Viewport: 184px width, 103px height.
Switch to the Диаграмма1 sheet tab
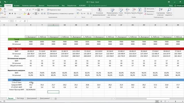tap(45, 98)
